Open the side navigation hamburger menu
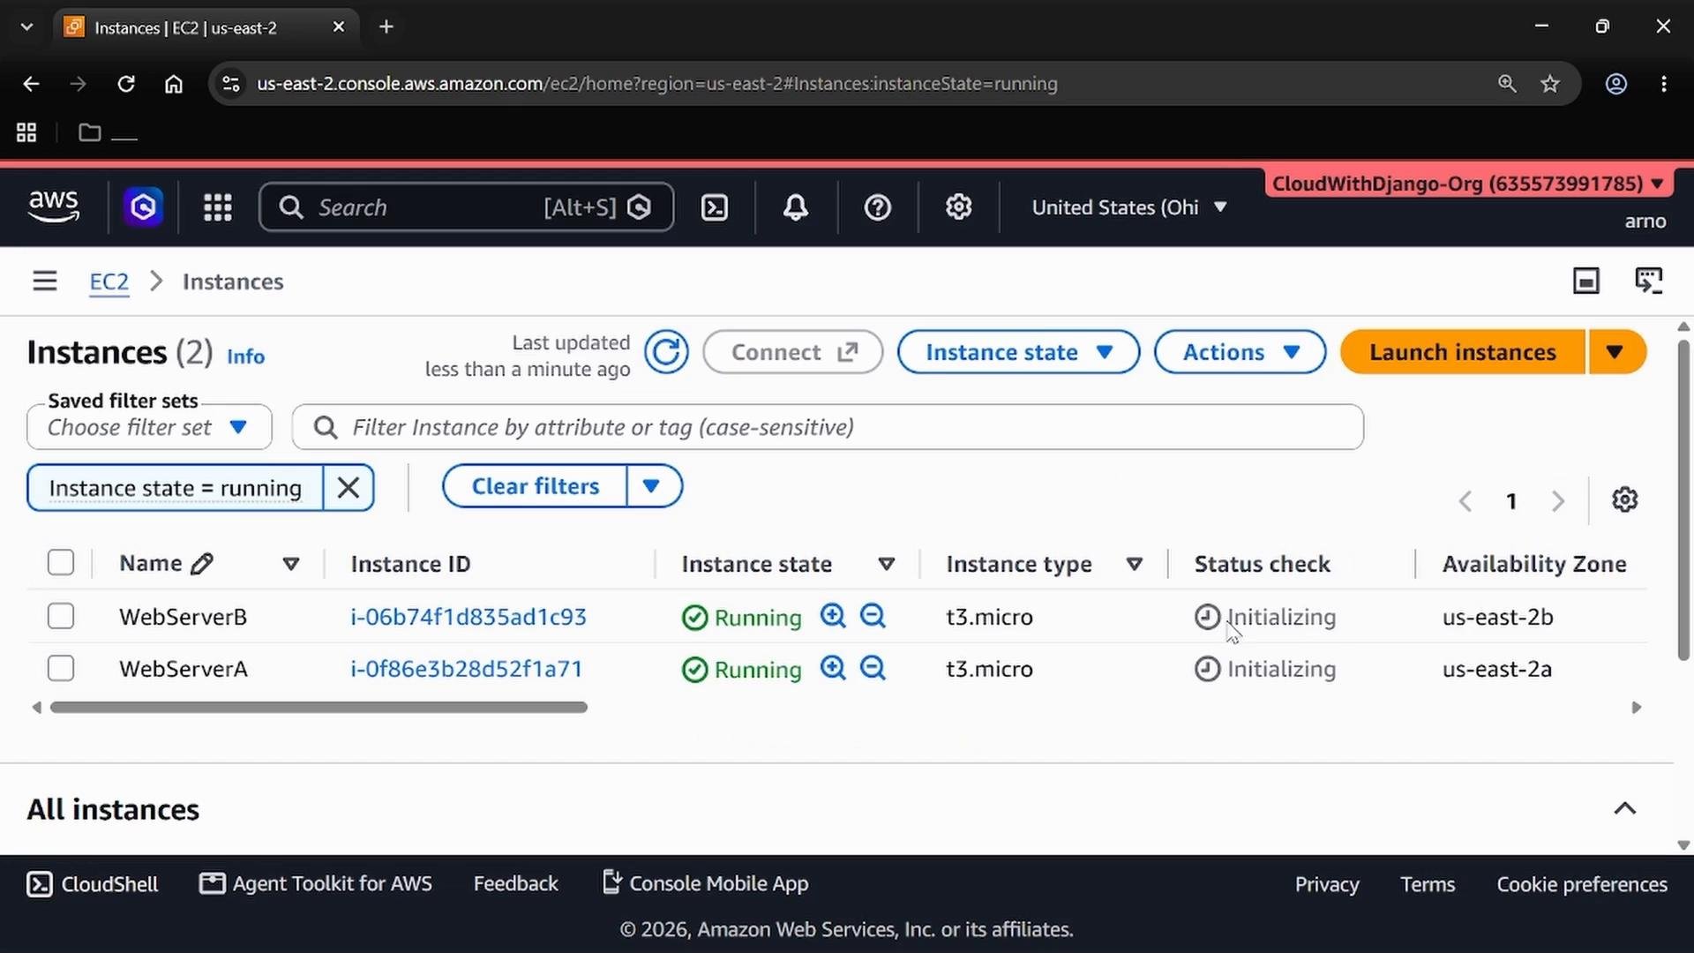The height and width of the screenshot is (953, 1694). (x=45, y=281)
